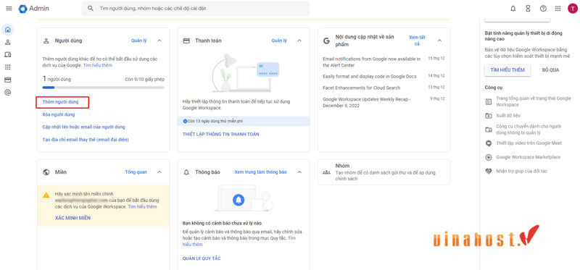Open Nhận trợ giúp của đối tác link

tap(521, 172)
